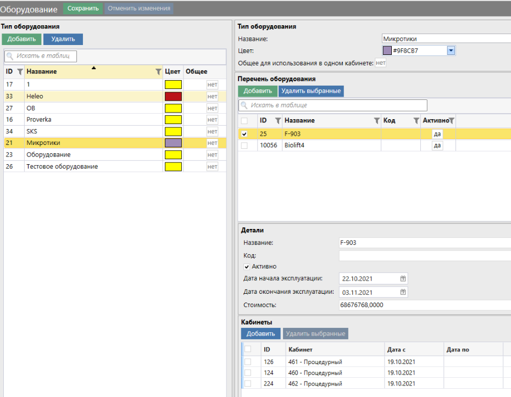Open calendar for Дата начала эксплуатации
This screenshot has height=397, width=511.
click(403, 278)
